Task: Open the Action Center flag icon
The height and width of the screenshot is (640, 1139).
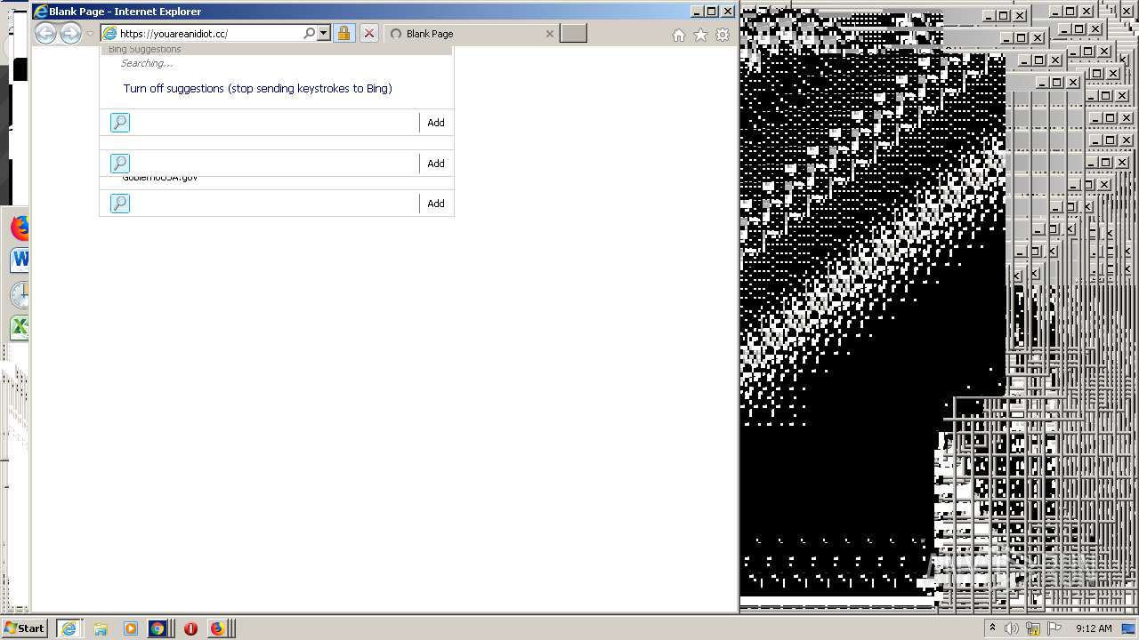Action: pos(1054,628)
